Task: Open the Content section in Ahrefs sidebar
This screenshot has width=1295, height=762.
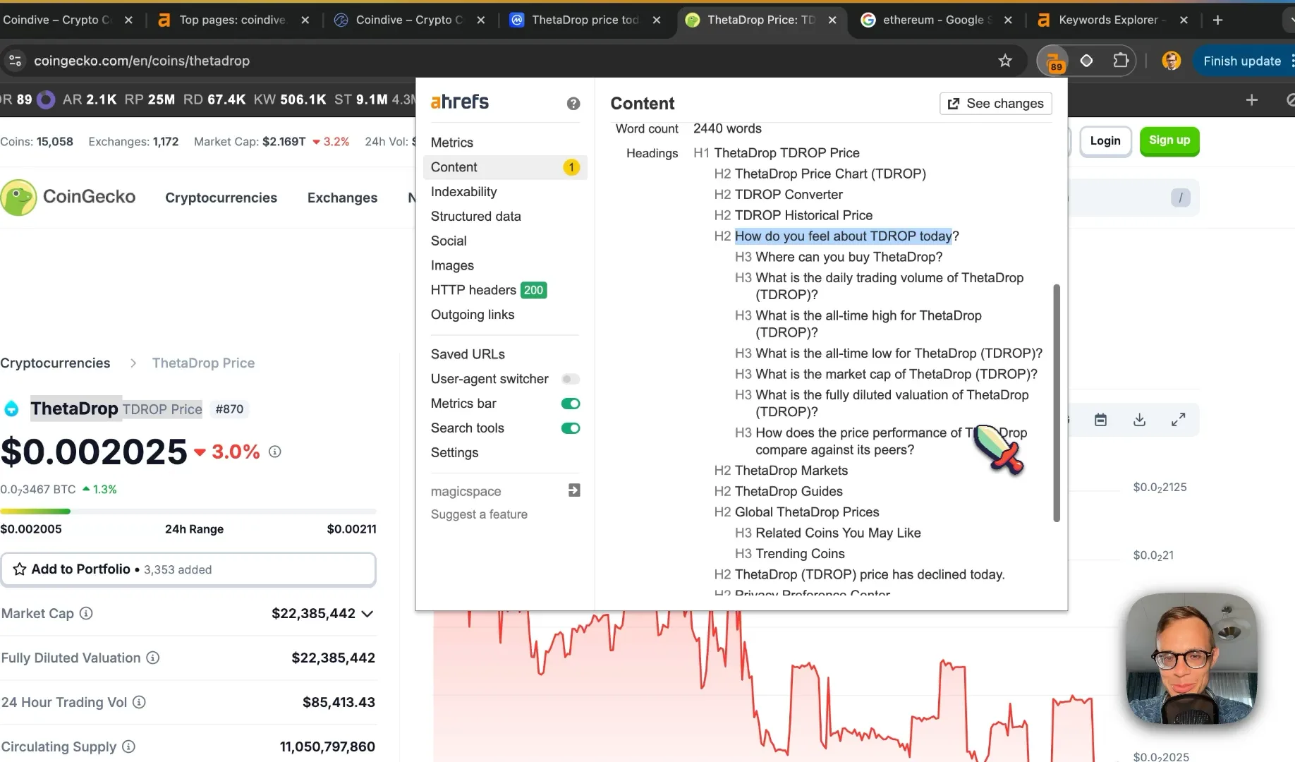Action: (505, 167)
